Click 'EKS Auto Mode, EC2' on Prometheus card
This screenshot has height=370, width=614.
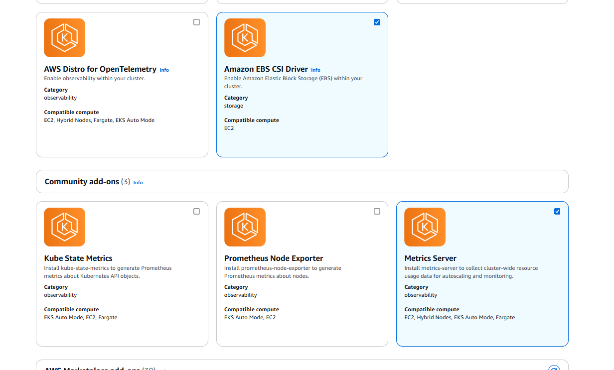pyautogui.click(x=250, y=318)
